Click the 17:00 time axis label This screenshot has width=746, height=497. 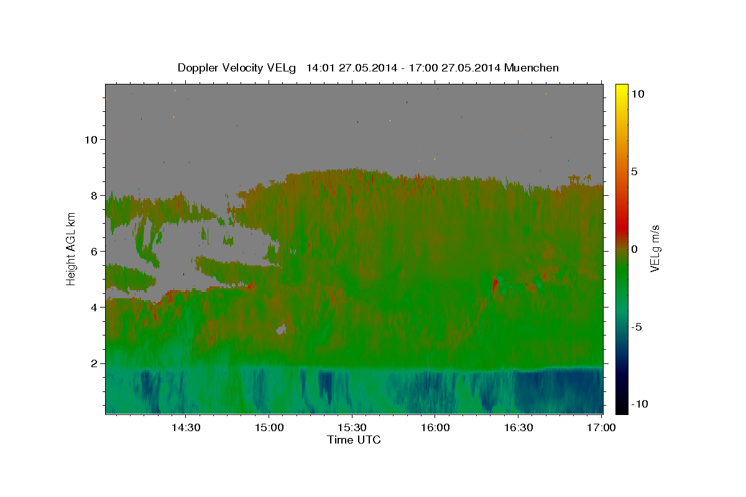[x=602, y=427]
